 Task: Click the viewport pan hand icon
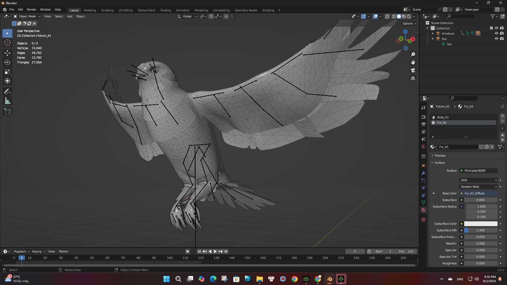click(413, 62)
